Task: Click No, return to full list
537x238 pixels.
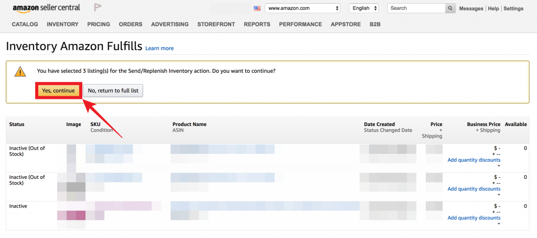Action: (x=113, y=90)
